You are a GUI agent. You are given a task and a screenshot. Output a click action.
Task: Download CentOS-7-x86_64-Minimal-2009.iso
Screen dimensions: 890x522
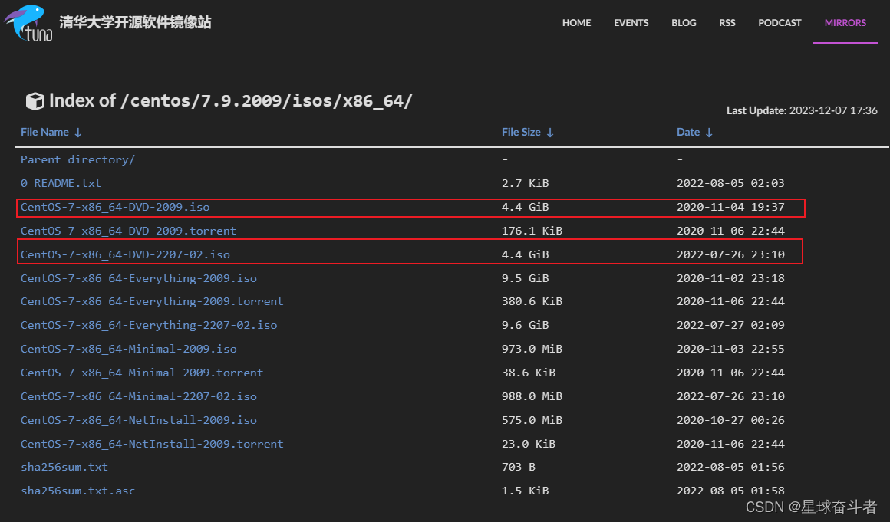tap(129, 349)
